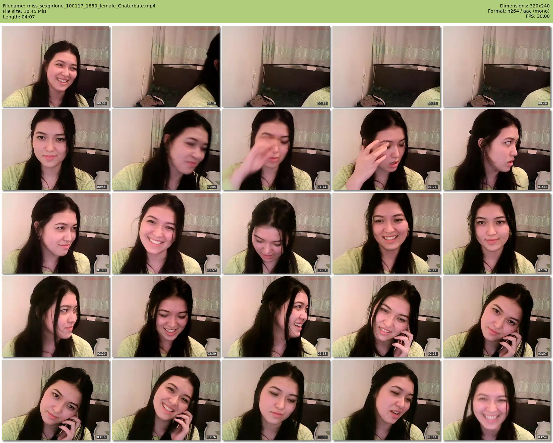The image size is (553, 443).
Task: Click the thumbnail stamped 01:33
Action: click(496, 150)
